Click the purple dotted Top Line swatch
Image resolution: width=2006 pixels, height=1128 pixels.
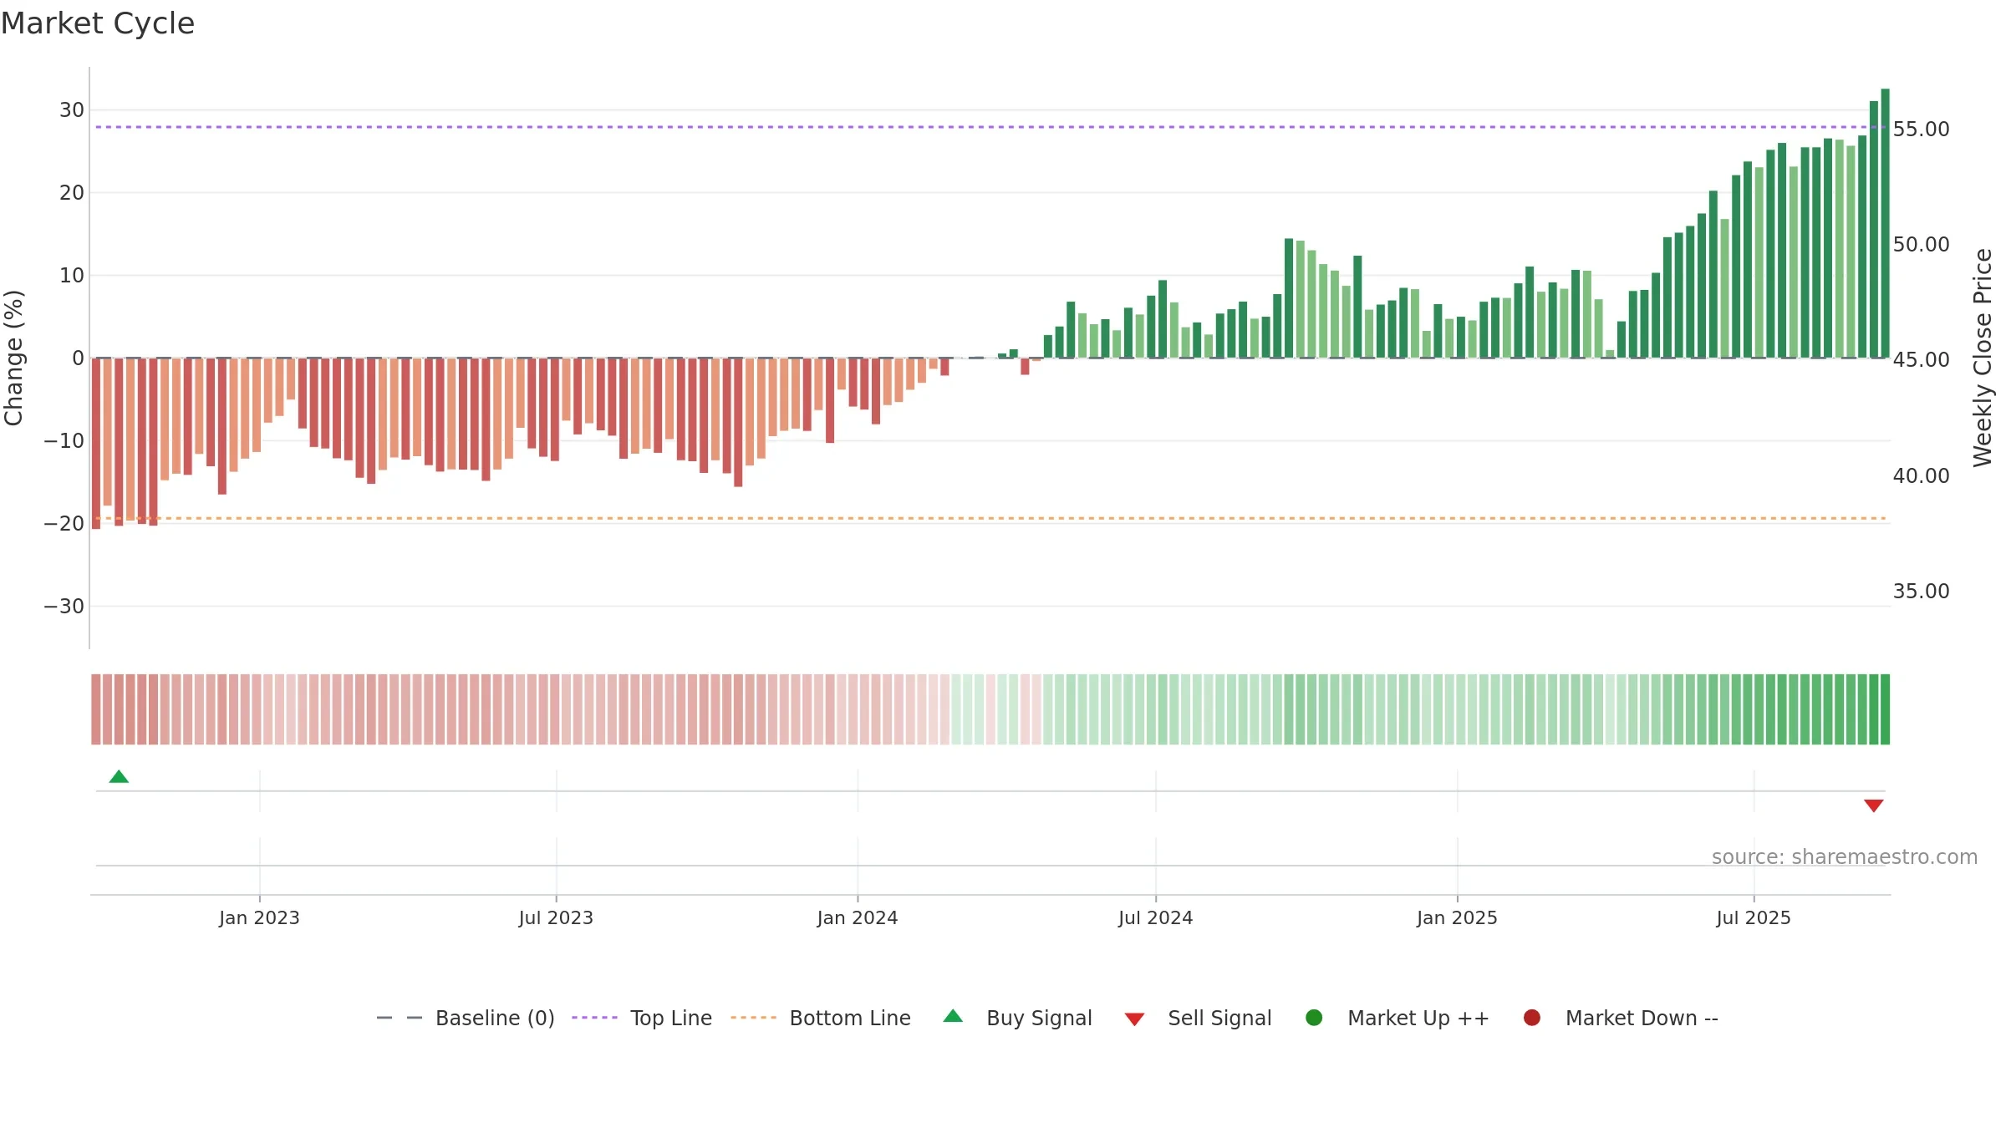point(594,1018)
